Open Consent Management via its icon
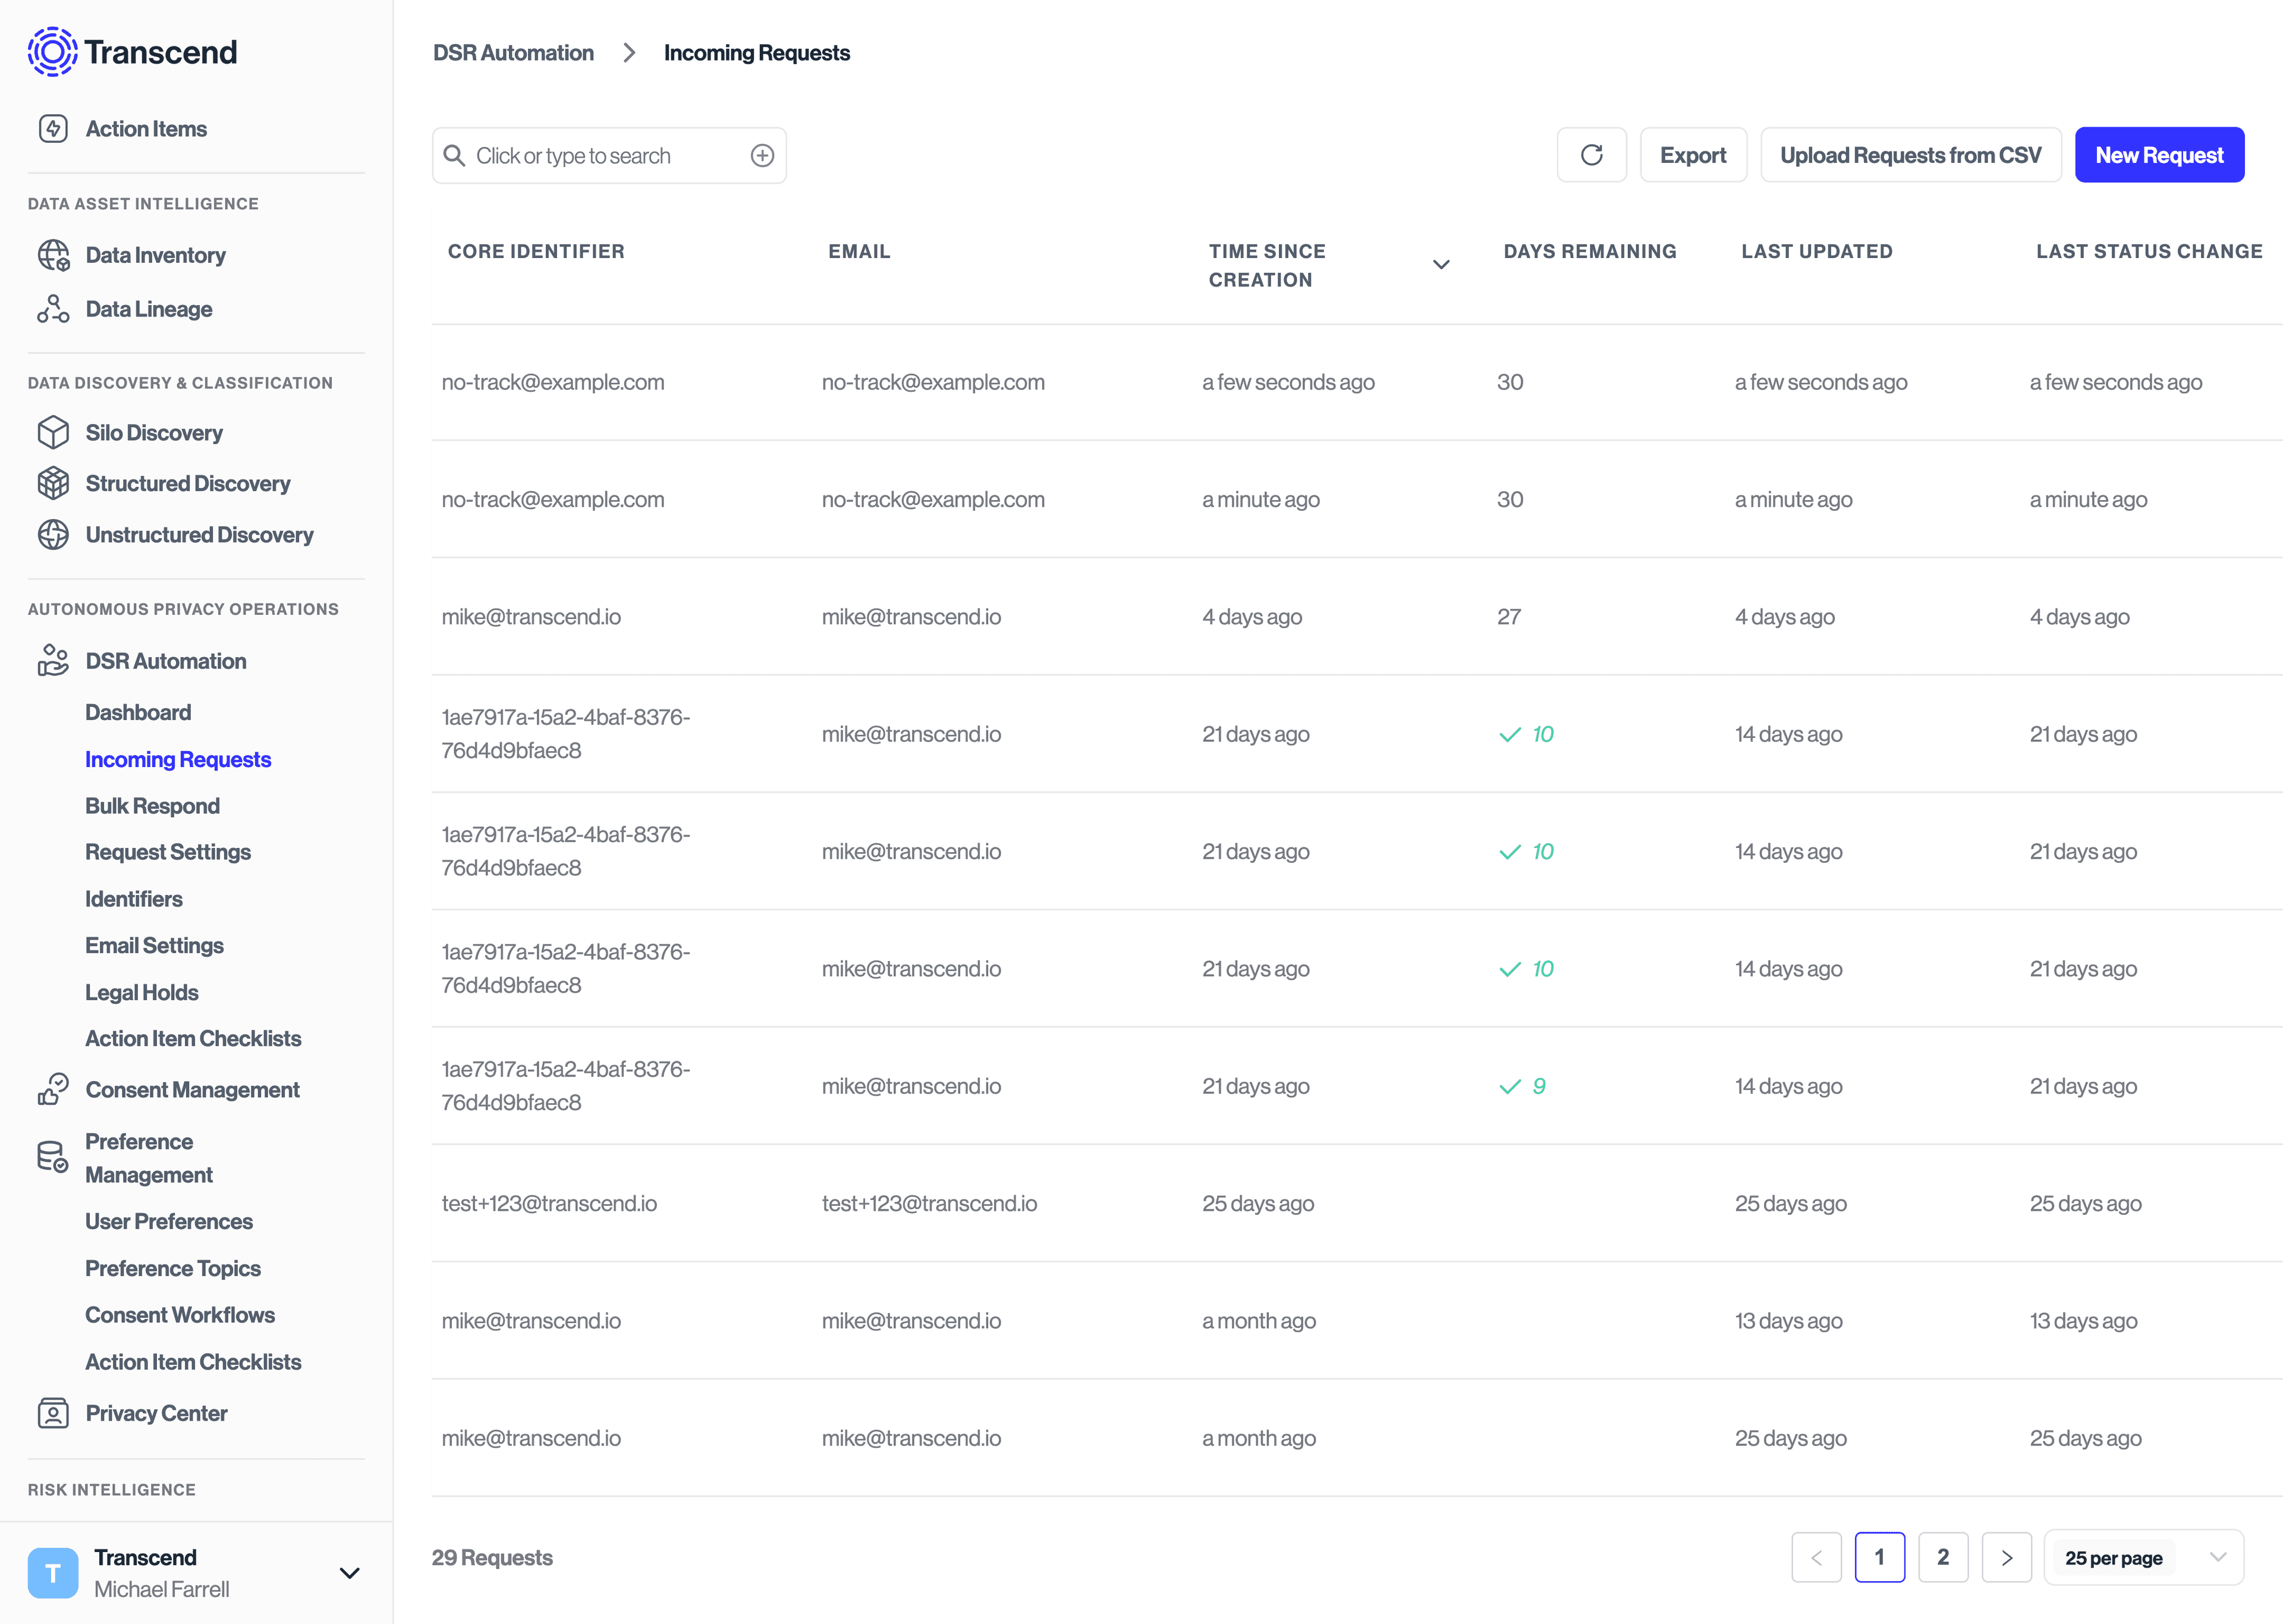Screen dimensions: 2283x1624 click(53, 1089)
